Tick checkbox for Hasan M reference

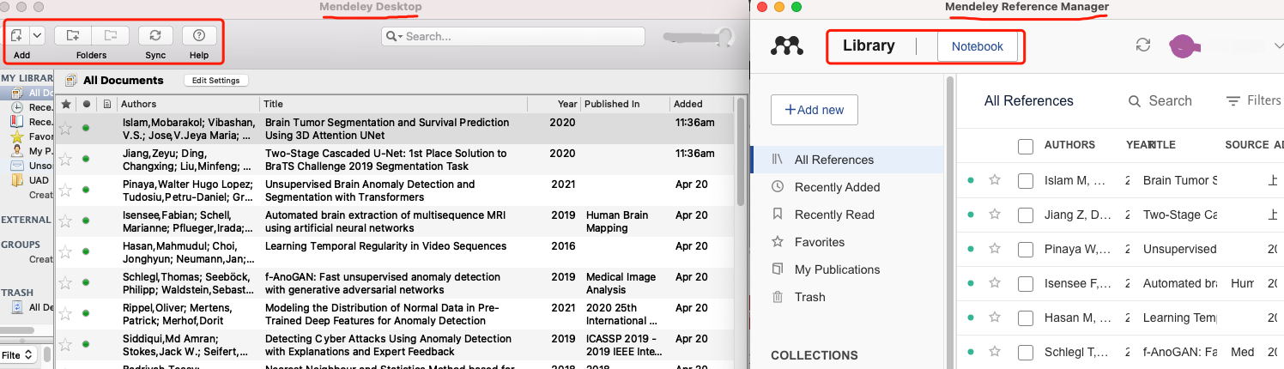point(1026,318)
